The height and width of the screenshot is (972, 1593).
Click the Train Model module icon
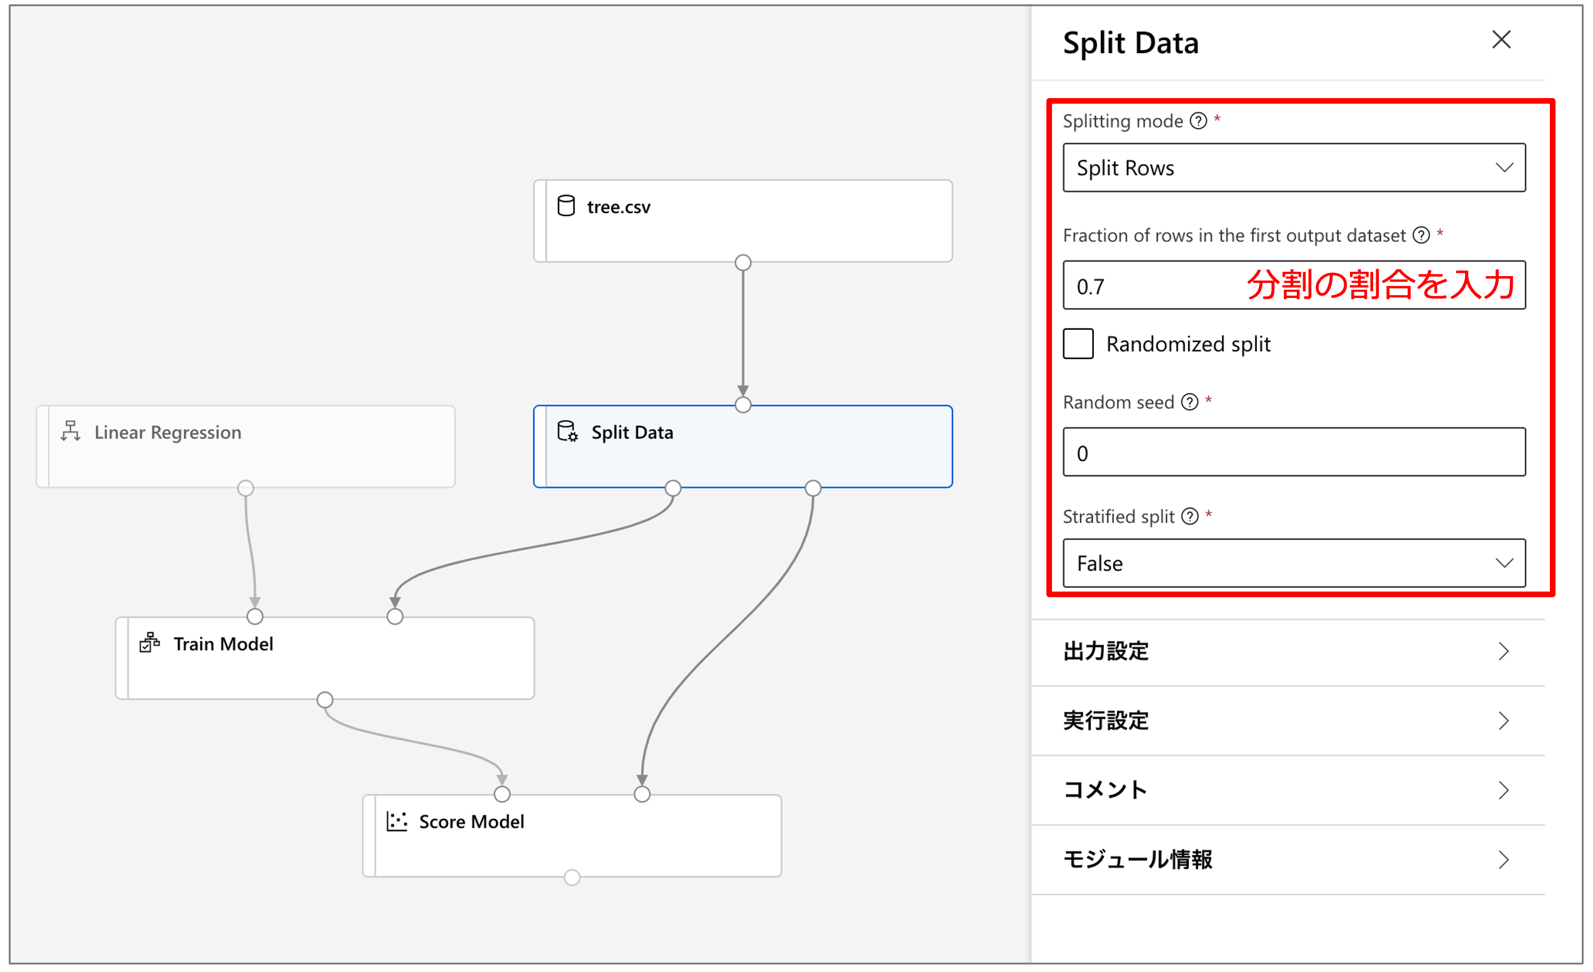149,642
